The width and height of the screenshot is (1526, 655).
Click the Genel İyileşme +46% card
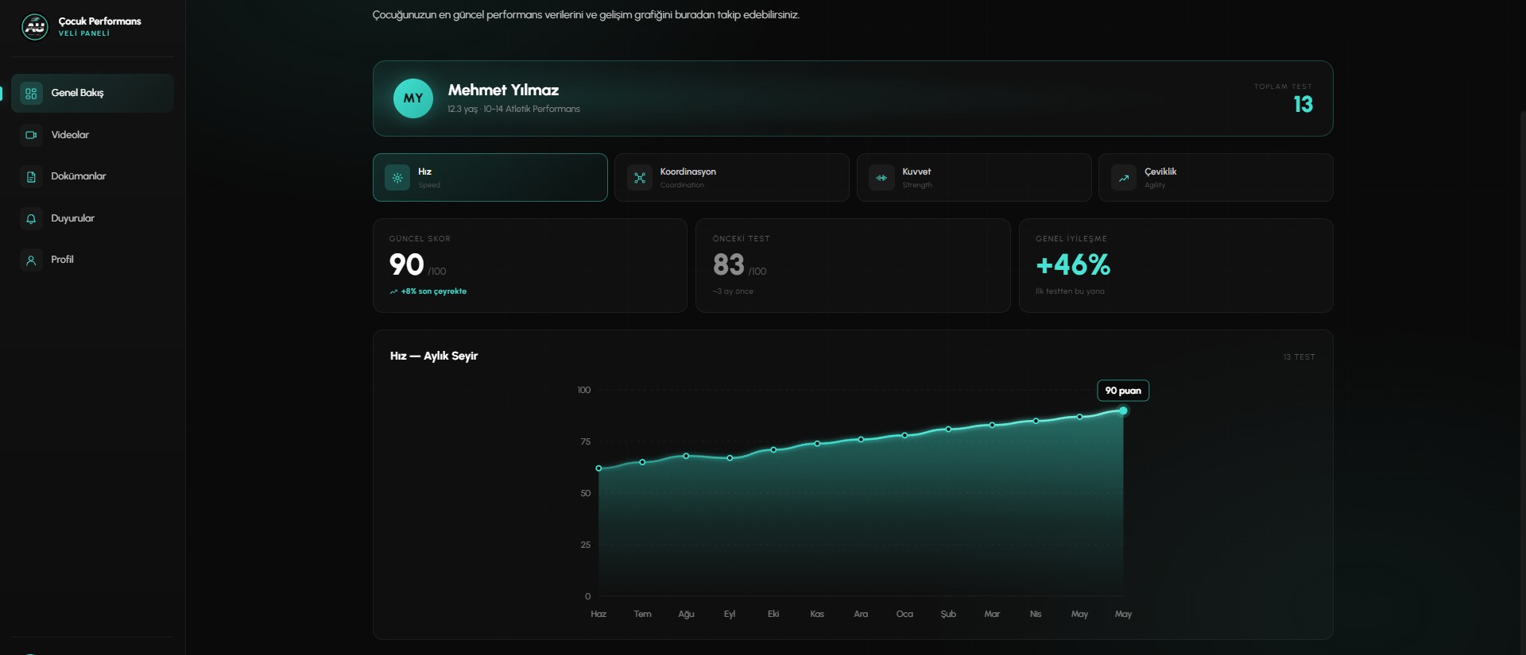pos(1176,265)
